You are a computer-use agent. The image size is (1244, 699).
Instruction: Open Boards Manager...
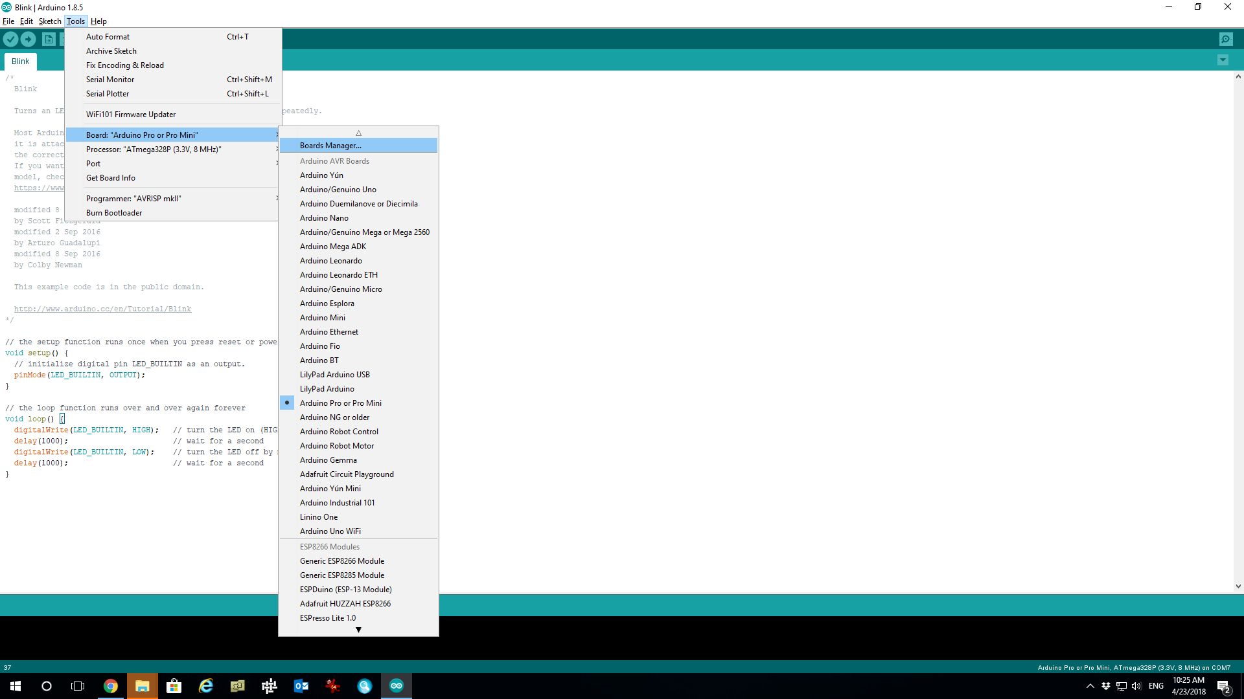(x=330, y=146)
